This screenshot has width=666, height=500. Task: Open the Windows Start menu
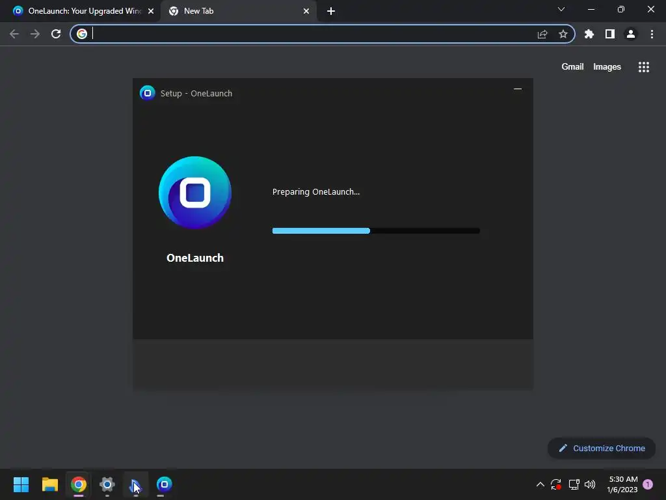pos(21,484)
